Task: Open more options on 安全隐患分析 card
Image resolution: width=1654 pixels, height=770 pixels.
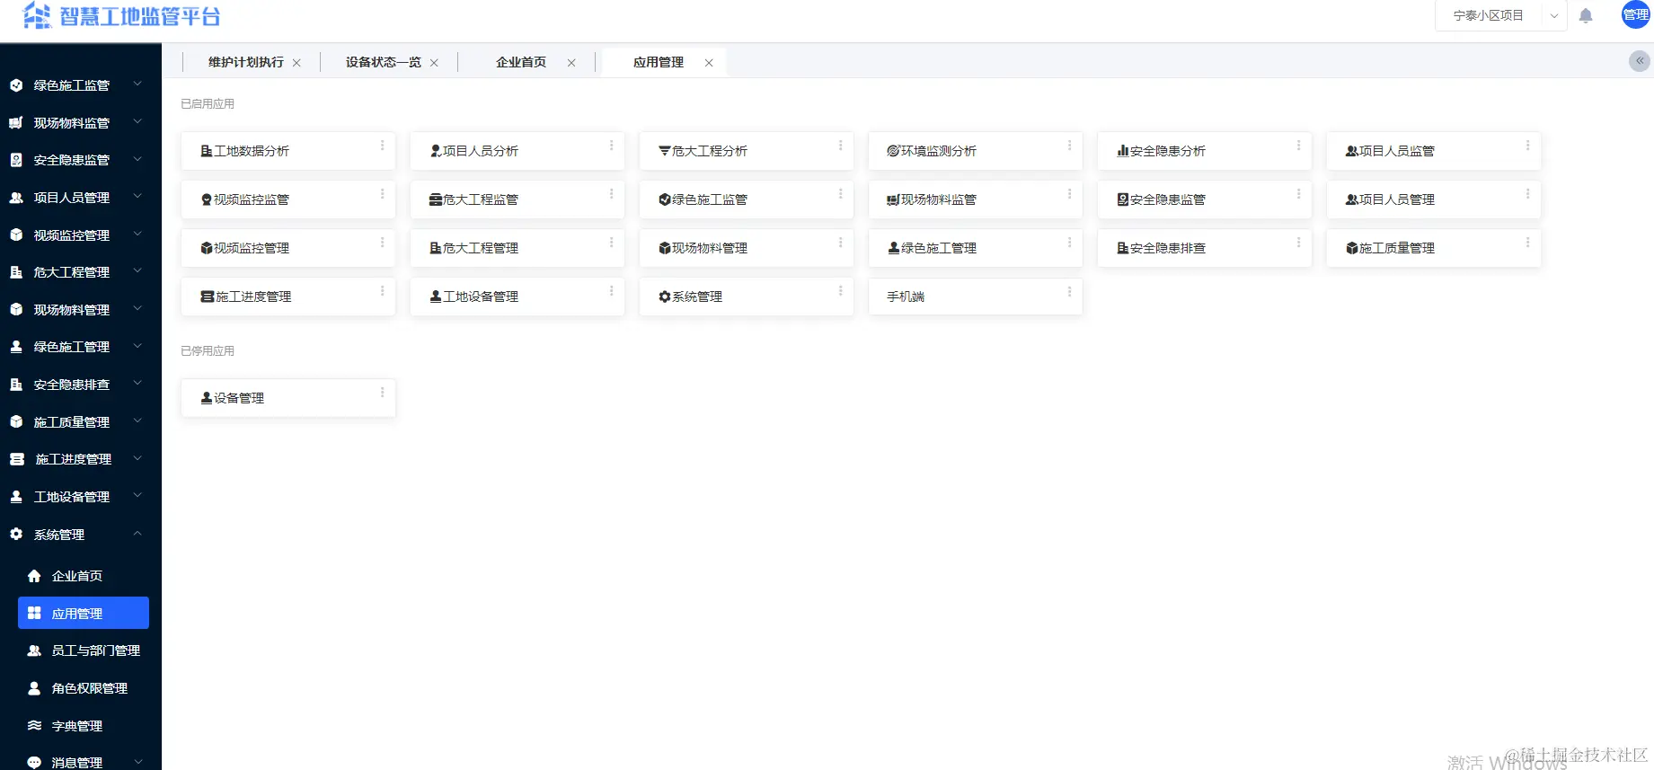Action: 1298,146
